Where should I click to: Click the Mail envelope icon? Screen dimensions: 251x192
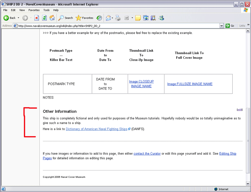108,18
